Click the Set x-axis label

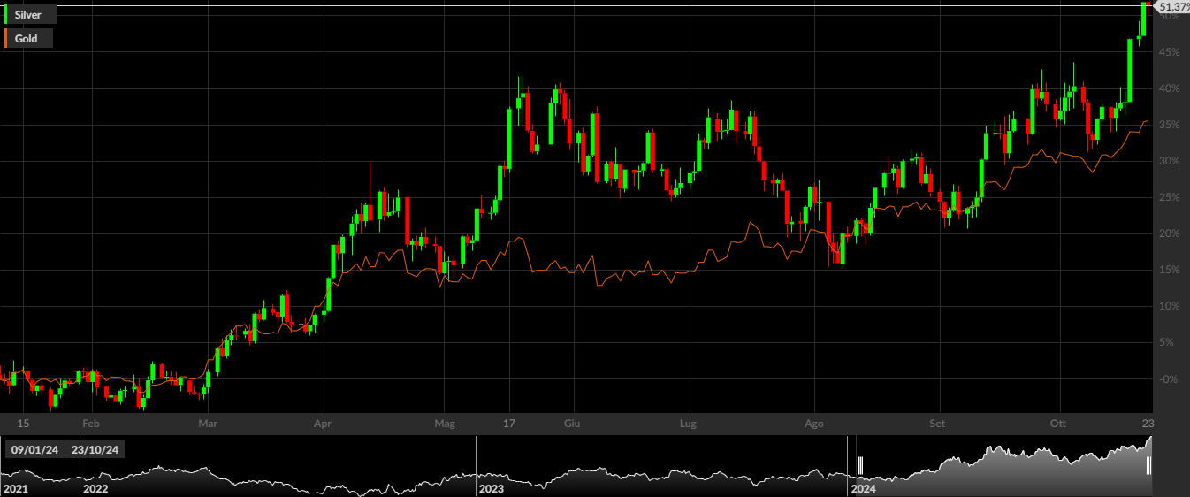[x=937, y=424]
